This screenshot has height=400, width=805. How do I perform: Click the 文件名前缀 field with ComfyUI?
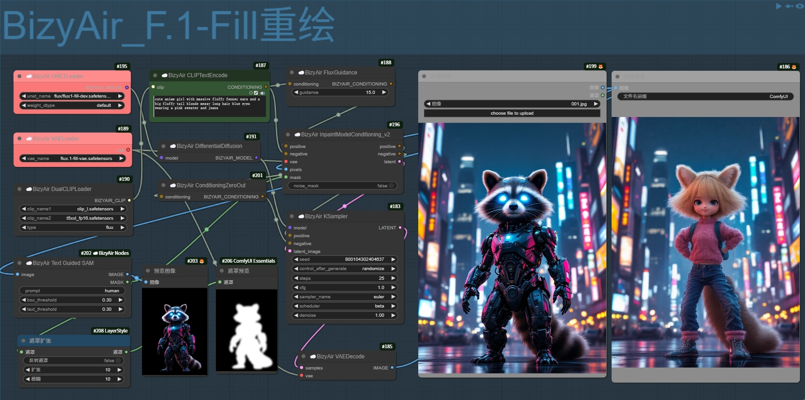pyautogui.click(x=706, y=97)
